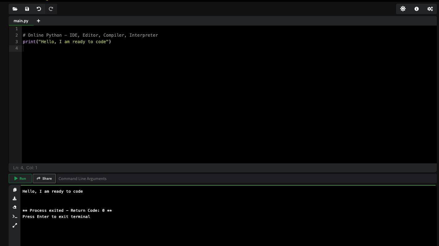The width and height of the screenshot is (439, 246).
Task: Toggle light and dark theme
Action: pyautogui.click(x=403, y=9)
